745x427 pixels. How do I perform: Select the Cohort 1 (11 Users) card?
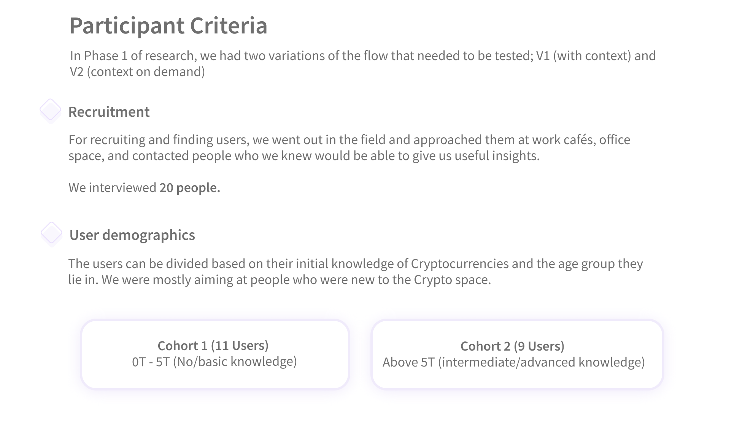(x=215, y=354)
